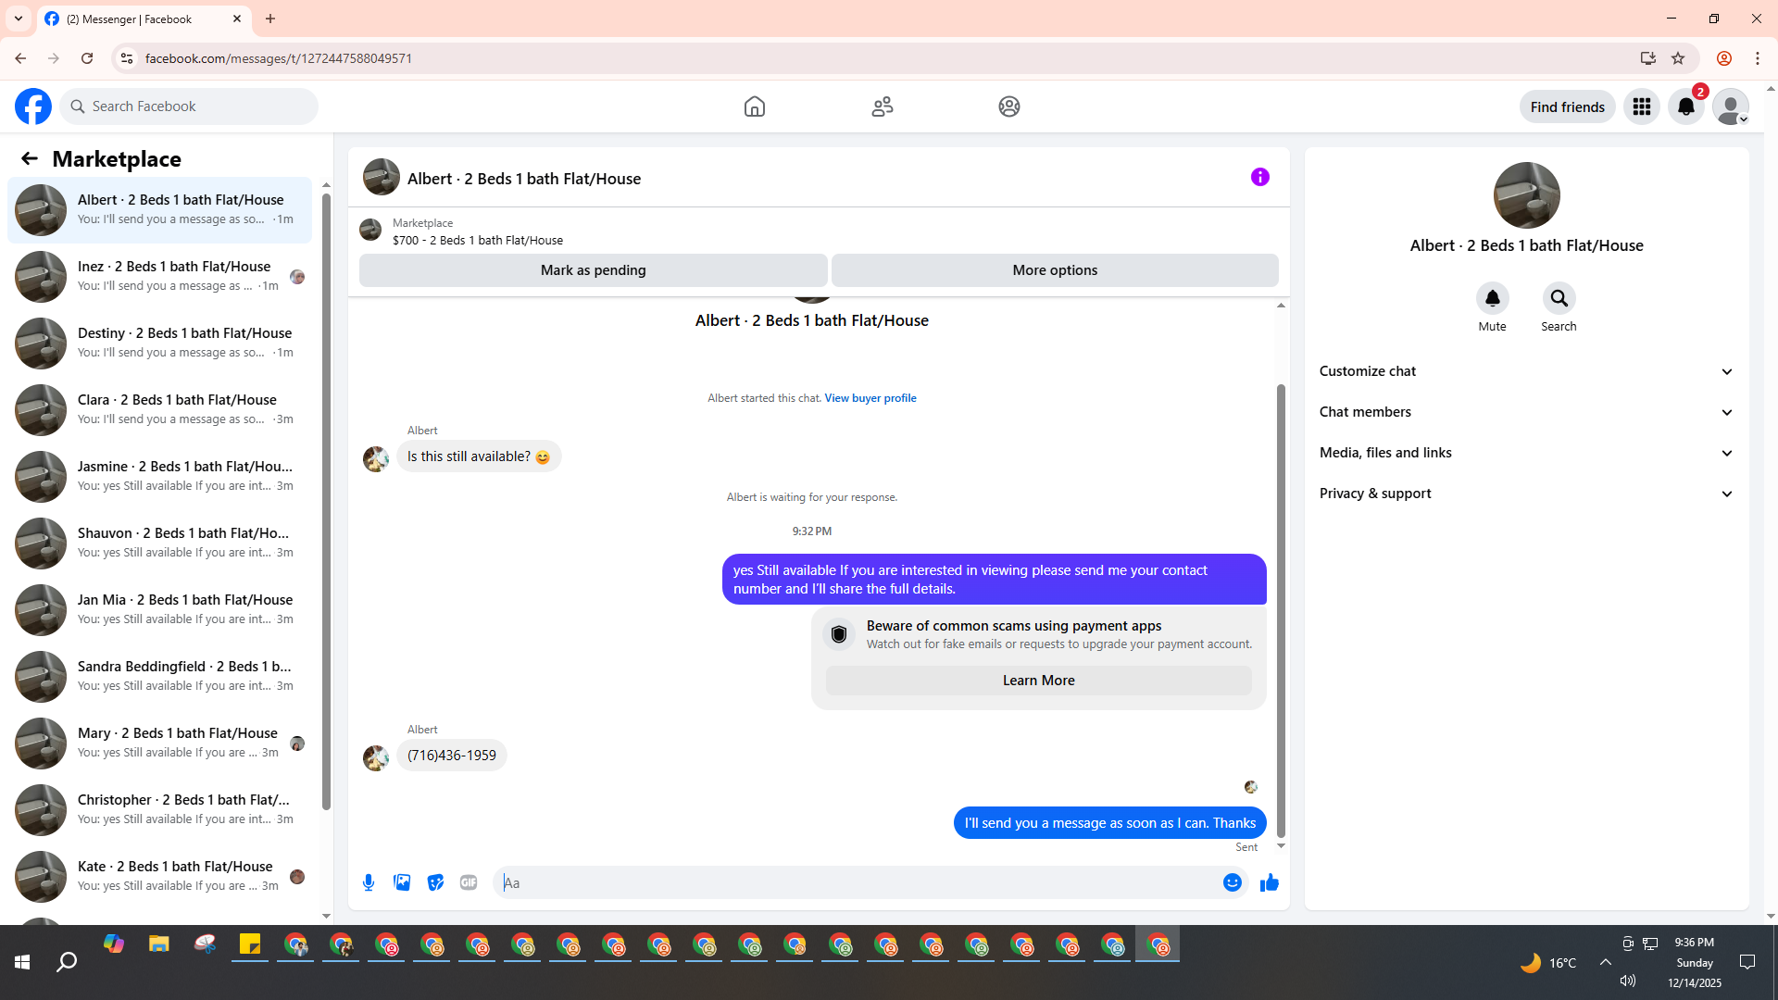Open the sticker picker icon

point(435,882)
